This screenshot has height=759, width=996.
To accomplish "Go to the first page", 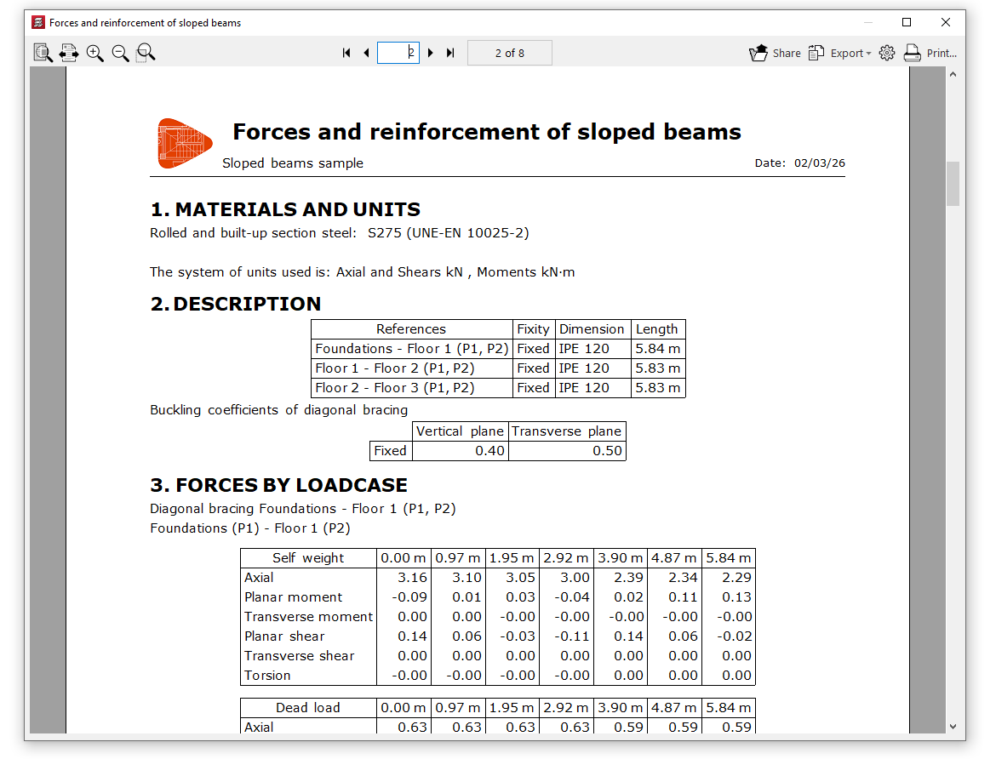I will click(346, 53).
